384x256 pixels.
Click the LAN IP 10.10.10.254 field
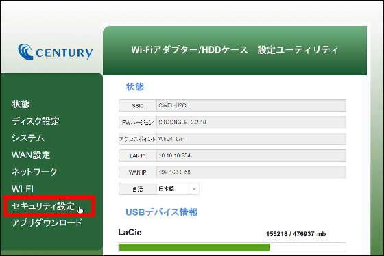pos(251,155)
